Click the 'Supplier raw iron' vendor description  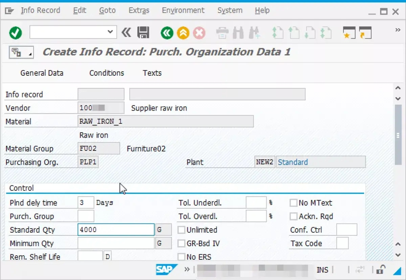[x=159, y=108]
